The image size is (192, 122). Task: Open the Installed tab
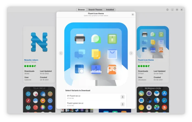click(x=110, y=10)
